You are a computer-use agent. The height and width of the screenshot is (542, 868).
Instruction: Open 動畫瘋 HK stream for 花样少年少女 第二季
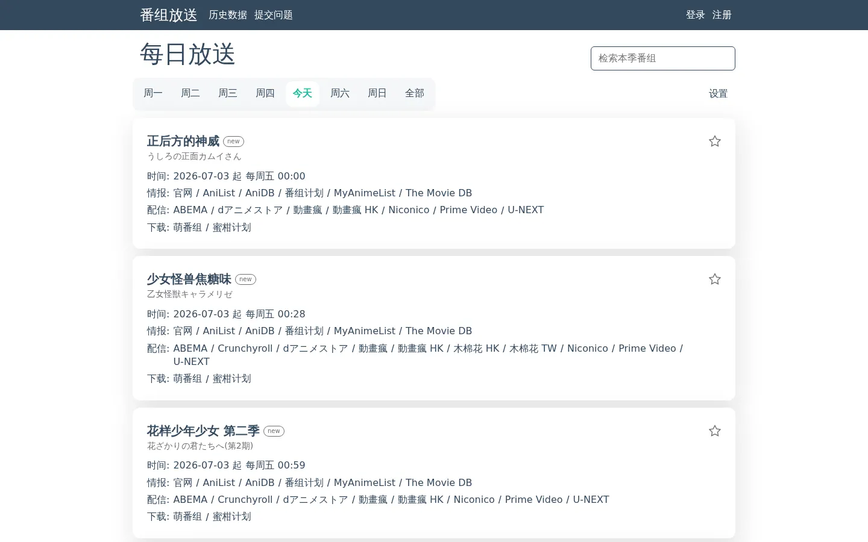tap(421, 500)
